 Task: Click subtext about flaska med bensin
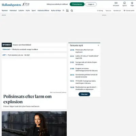(x=21, y=106)
